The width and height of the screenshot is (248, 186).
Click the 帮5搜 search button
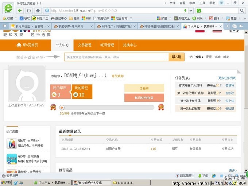coord(177,57)
